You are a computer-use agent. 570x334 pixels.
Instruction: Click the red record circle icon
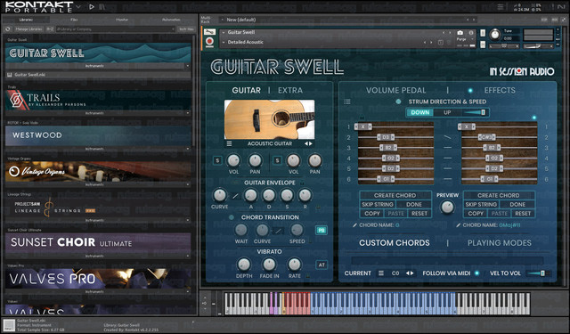209,42
